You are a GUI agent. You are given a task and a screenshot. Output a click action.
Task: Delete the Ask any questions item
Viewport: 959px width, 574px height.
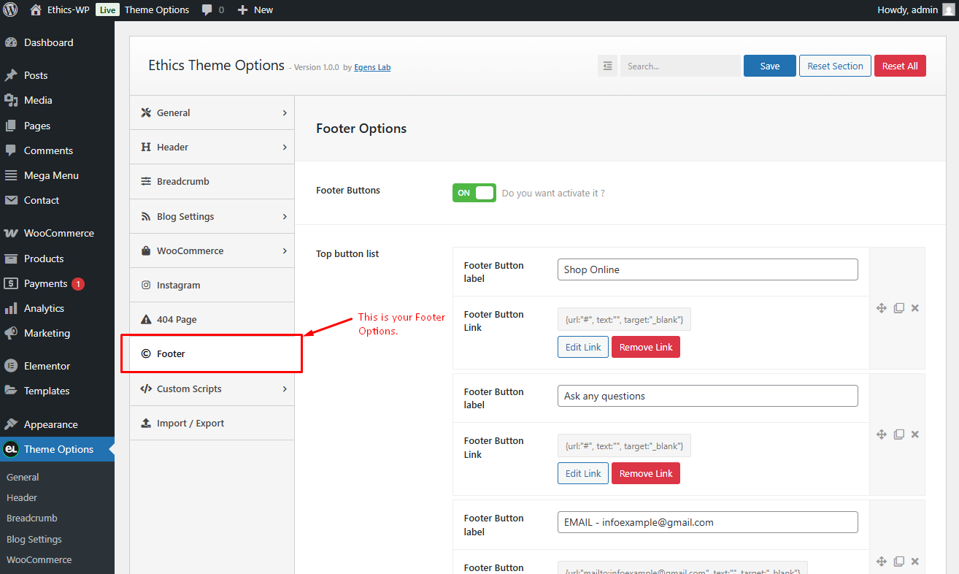915,435
